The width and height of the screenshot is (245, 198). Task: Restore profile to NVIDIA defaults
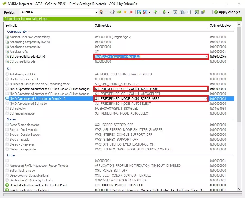click(119, 12)
